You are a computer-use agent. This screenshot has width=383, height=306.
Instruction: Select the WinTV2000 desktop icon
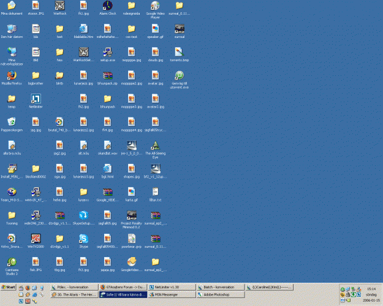point(36,239)
